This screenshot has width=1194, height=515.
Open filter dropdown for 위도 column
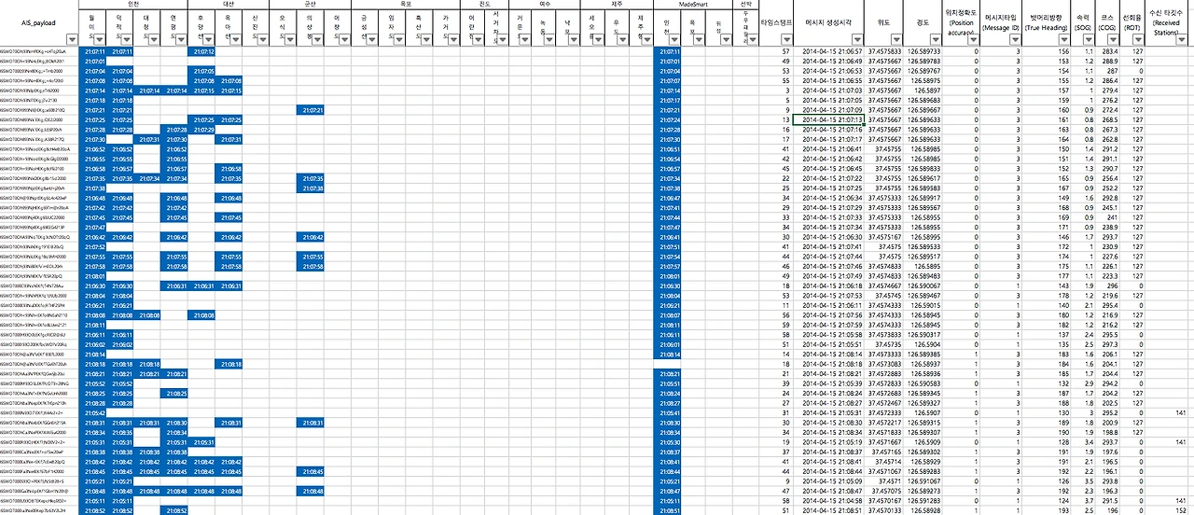(x=895, y=41)
